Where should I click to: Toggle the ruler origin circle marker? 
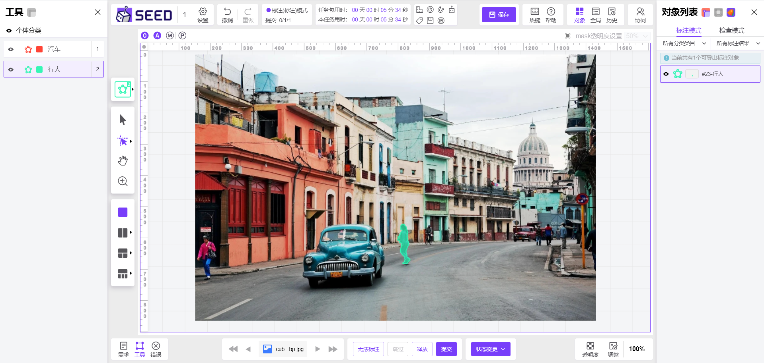[144, 47]
